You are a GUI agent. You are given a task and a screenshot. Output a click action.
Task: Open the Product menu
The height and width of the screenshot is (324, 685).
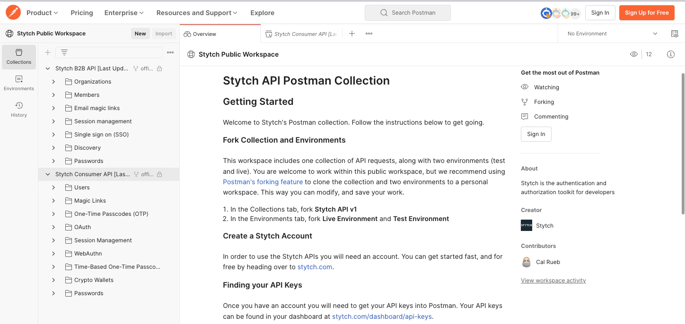coord(42,13)
